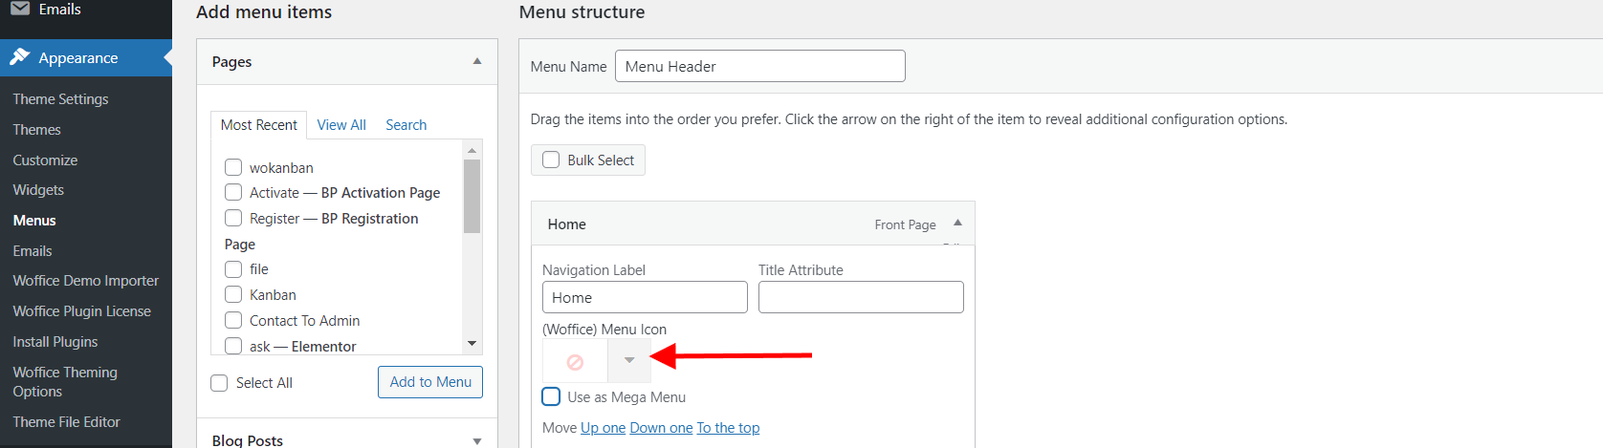Viewport: 1603px width, 448px height.
Task: Collapse the Pages panel
Action: pos(477,61)
